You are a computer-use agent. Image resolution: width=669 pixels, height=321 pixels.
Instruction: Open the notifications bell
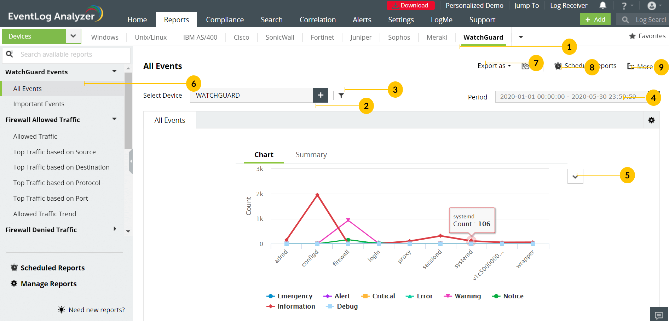pyautogui.click(x=602, y=5)
